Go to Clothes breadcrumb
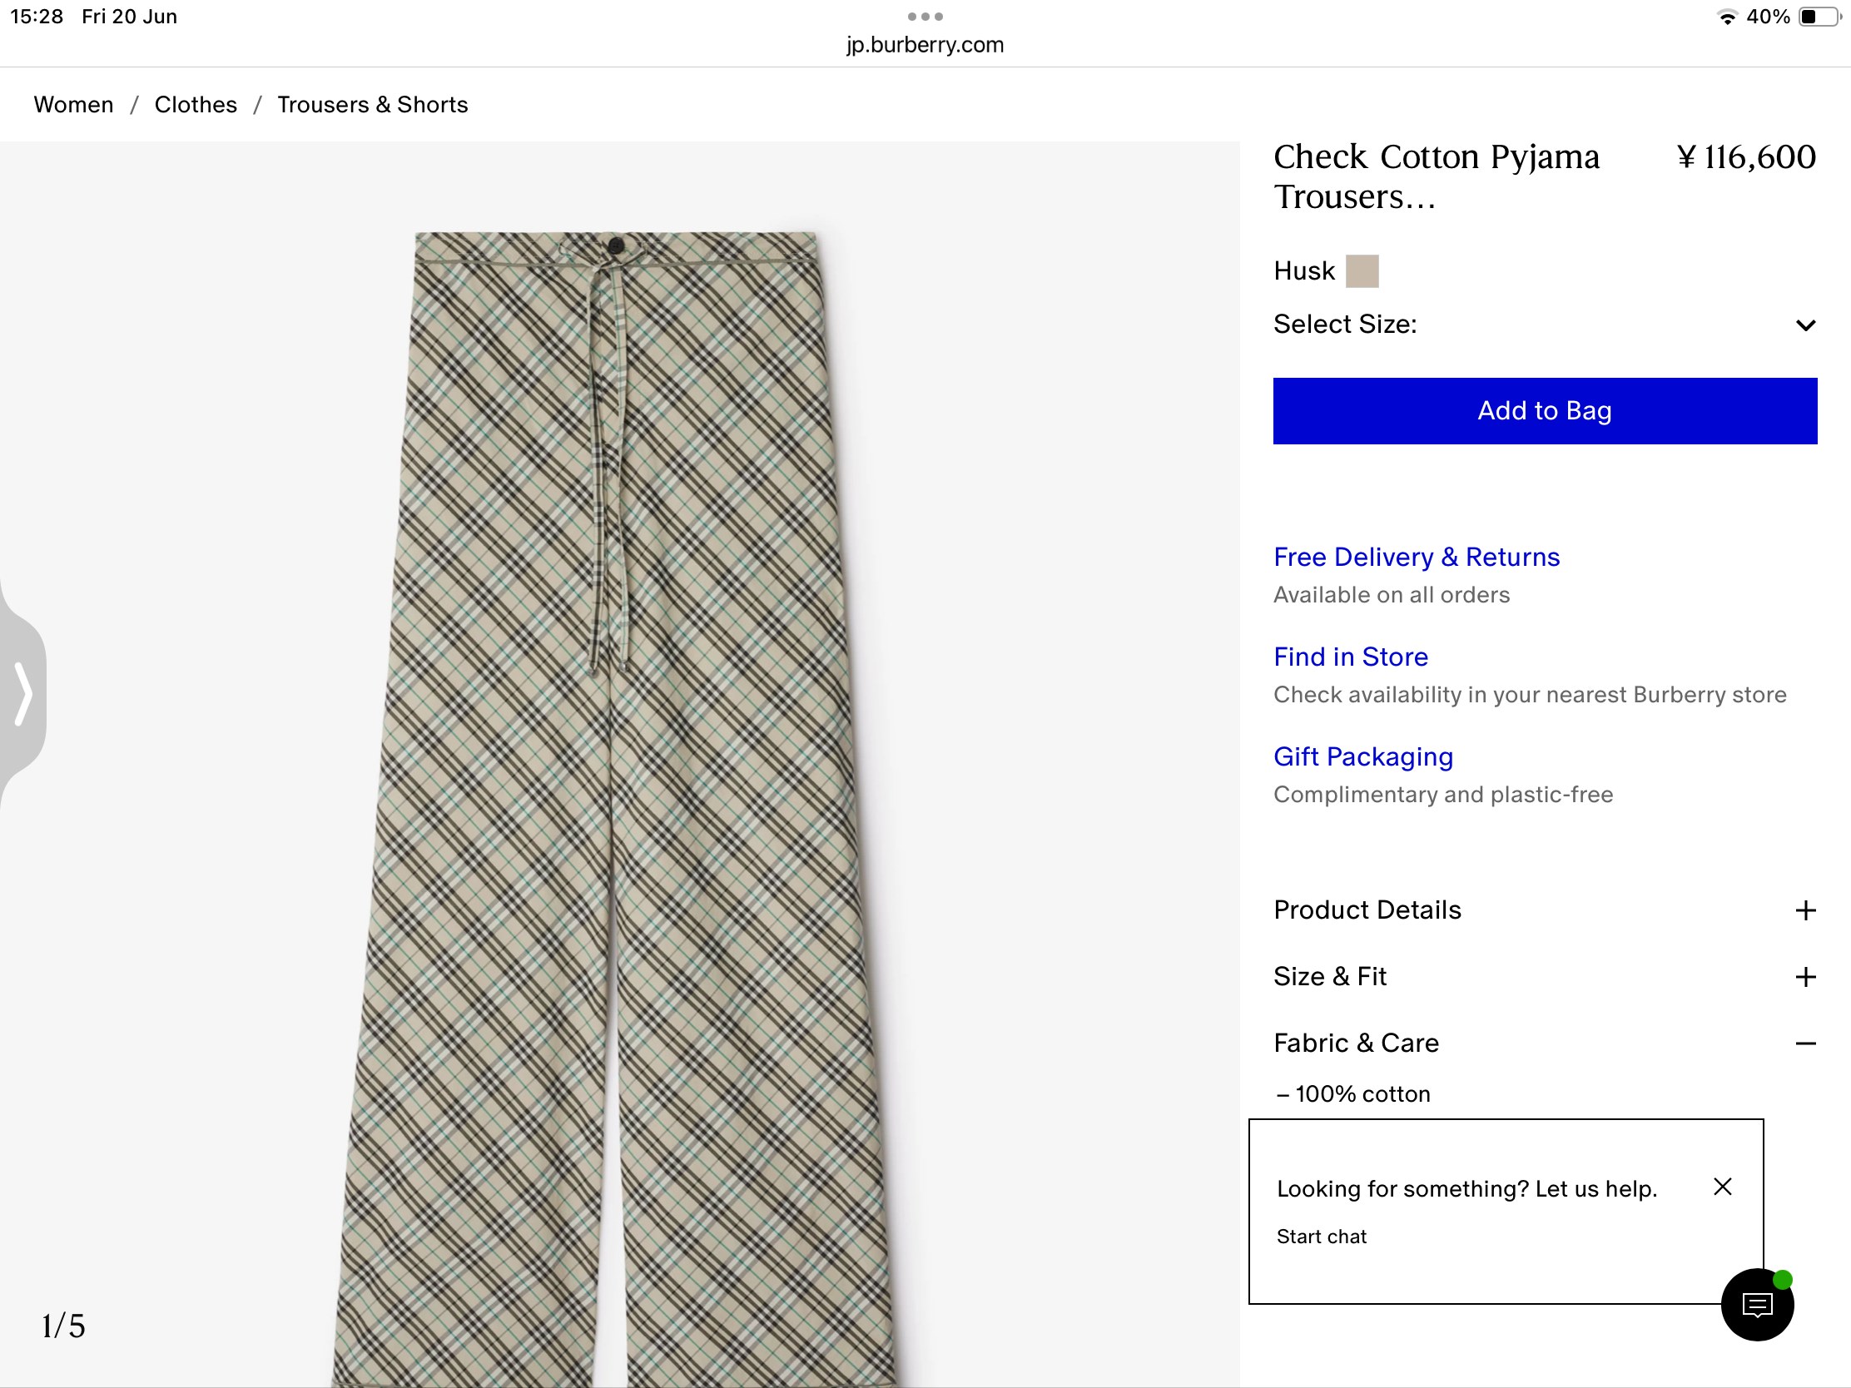This screenshot has width=1851, height=1388. pos(196,105)
